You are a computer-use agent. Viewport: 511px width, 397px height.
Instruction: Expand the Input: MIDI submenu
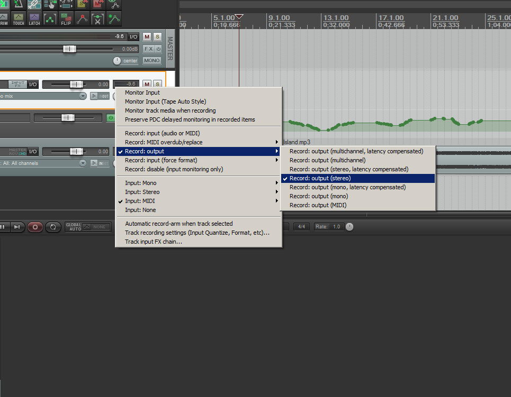point(199,201)
